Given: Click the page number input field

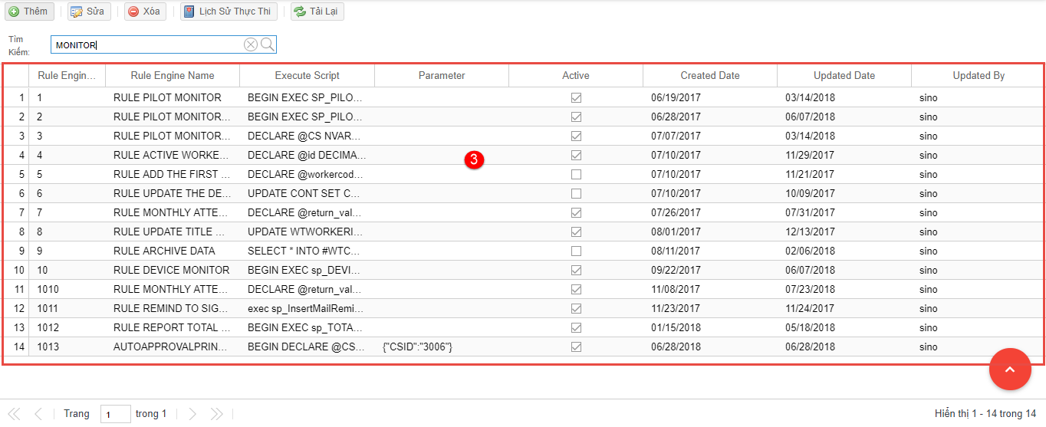Looking at the screenshot, I should (x=116, y=415).
